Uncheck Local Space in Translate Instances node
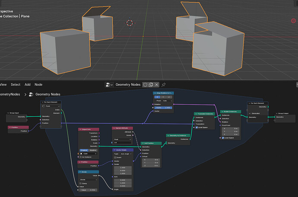This screenshot has height=197, width=298. tap(197, 128)
